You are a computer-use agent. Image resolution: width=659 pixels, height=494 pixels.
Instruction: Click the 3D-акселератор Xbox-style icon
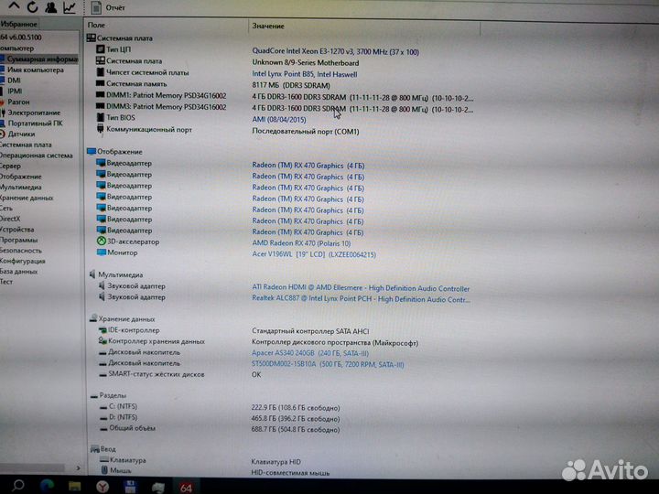tap(102, 242)
